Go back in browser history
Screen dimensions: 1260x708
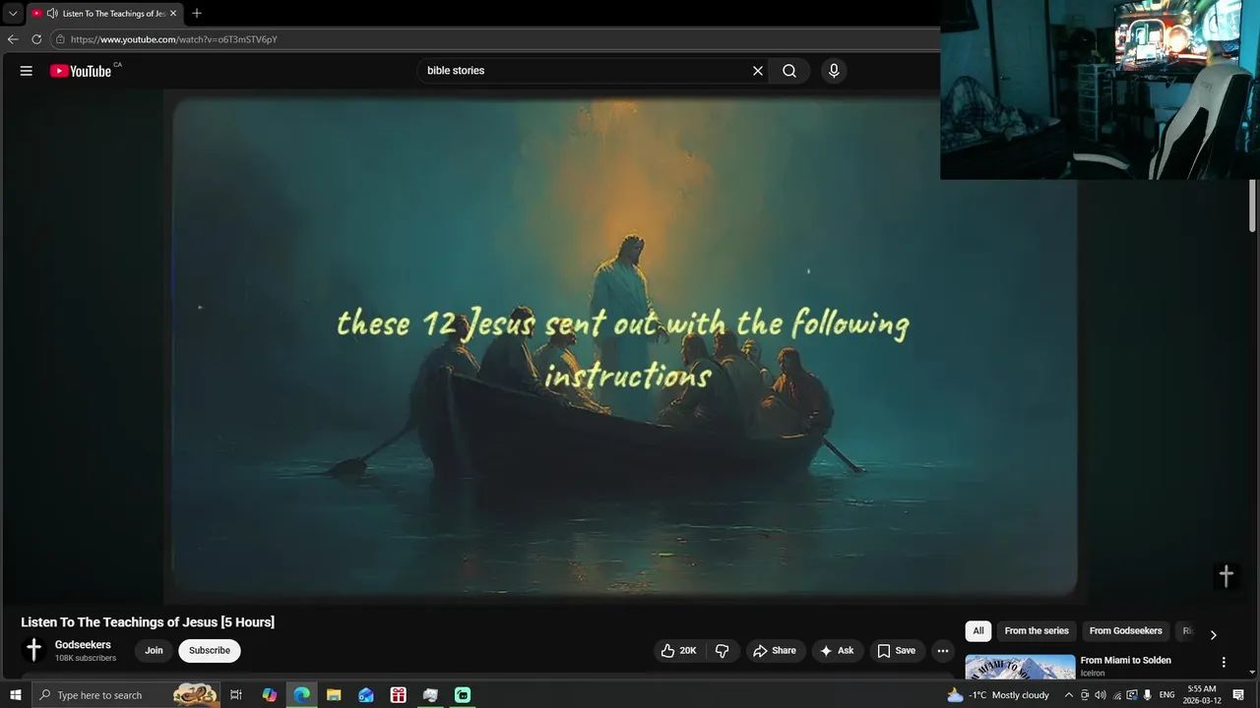click(13, 39)
